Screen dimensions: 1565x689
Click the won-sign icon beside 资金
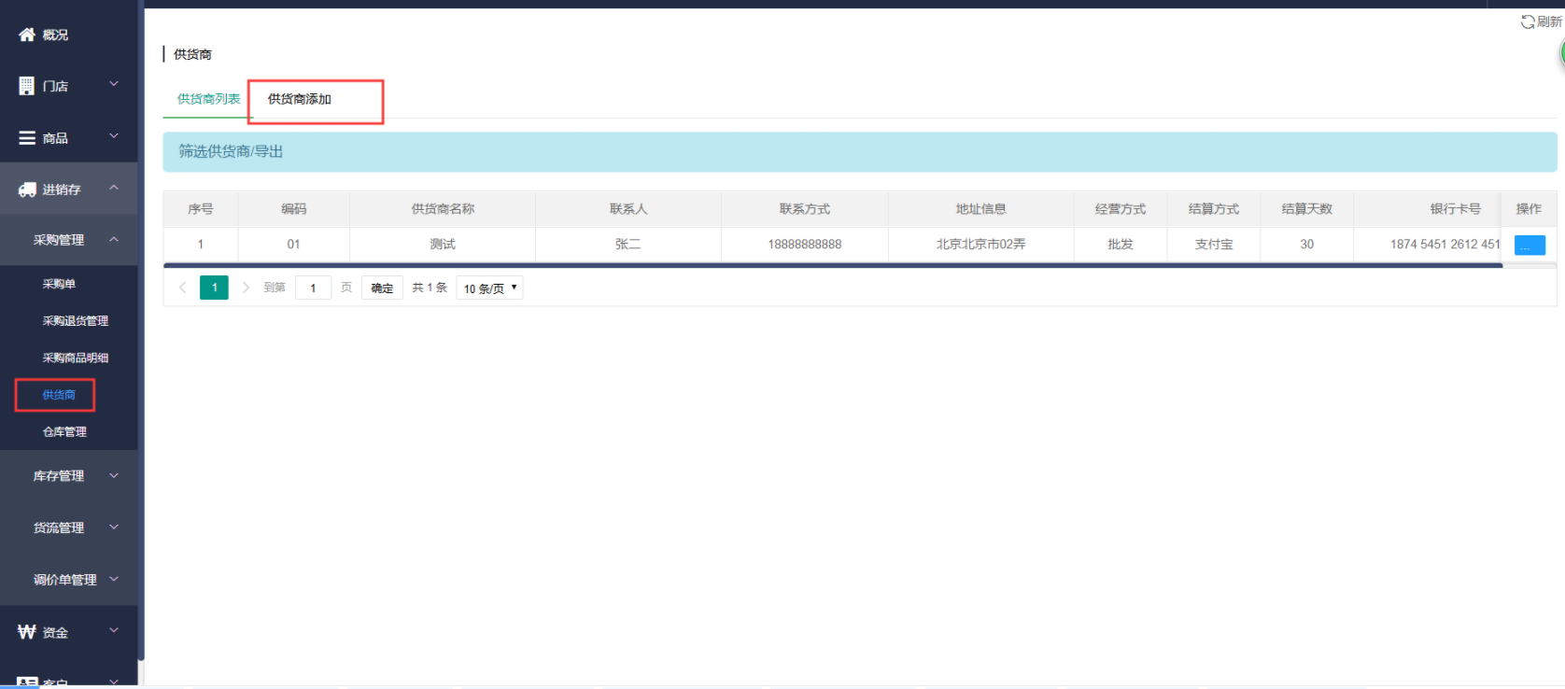coord(27,632)
